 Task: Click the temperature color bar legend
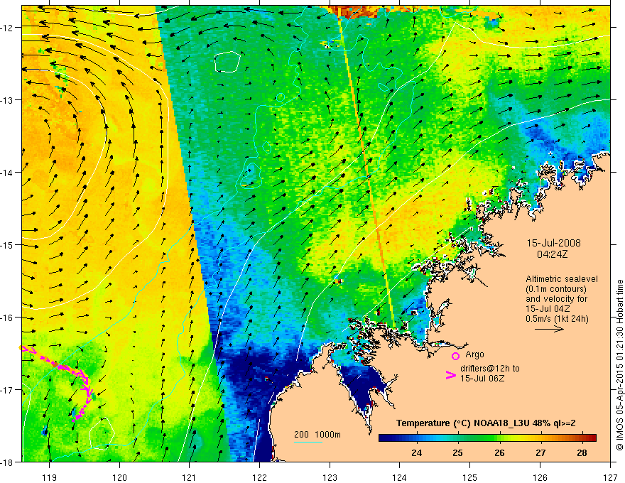pos(487,438)
